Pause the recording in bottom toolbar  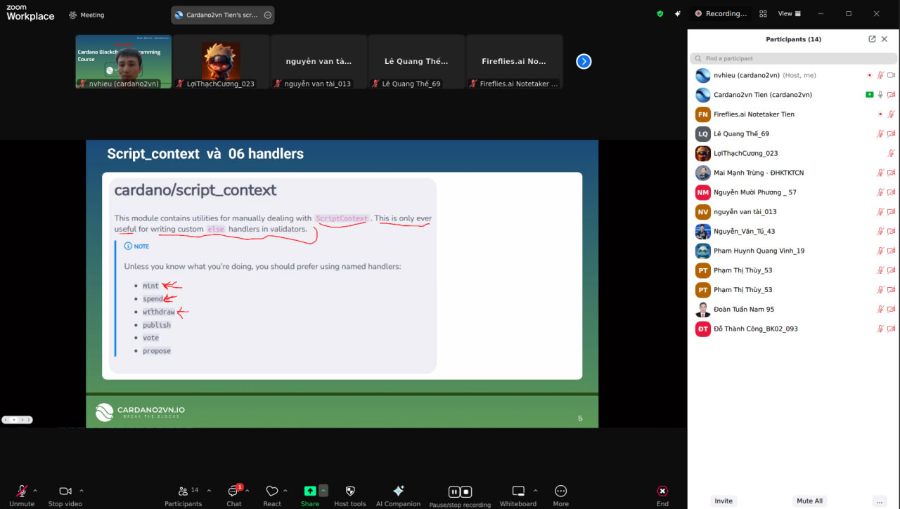tap(454, 491)
